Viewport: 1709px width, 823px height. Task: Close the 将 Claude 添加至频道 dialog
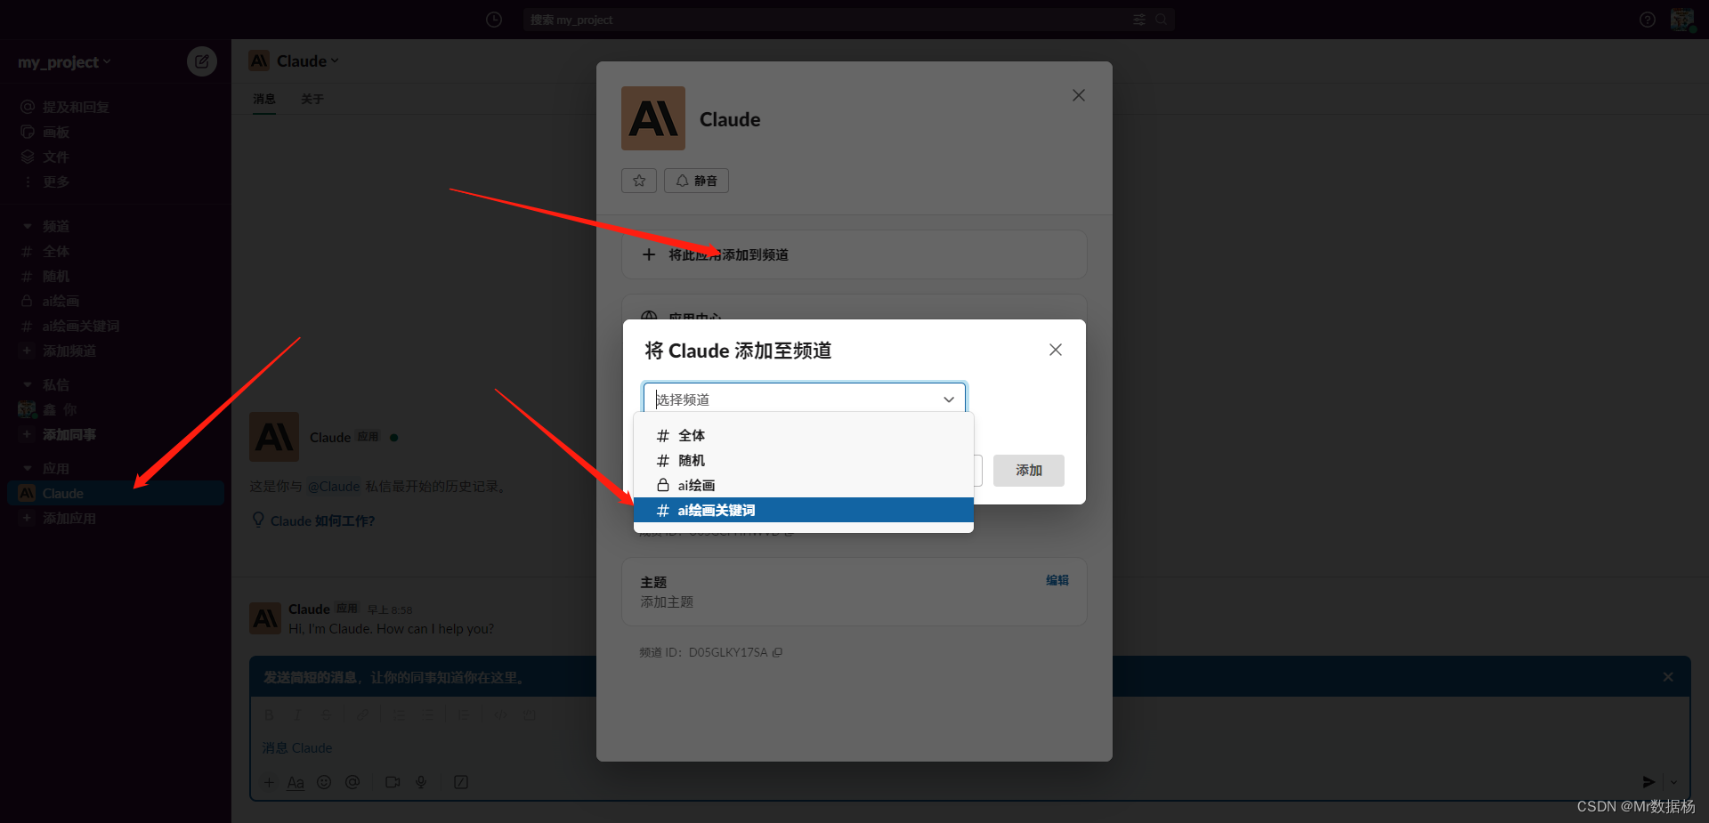[1056, 350]
